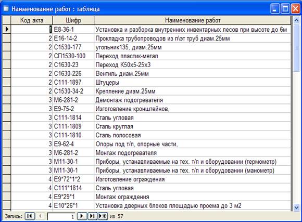Jump to last record navigation button
The width and height of the screenshot is (302, 222).
(93, 216)
